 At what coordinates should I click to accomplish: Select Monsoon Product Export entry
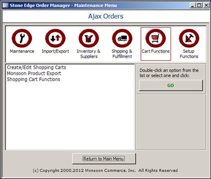coord(34,73)
